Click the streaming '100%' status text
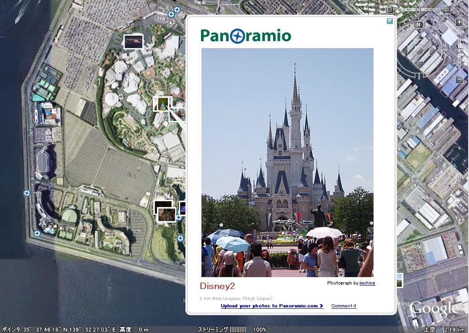Screen dimensions: 469x333 (259, 329)
